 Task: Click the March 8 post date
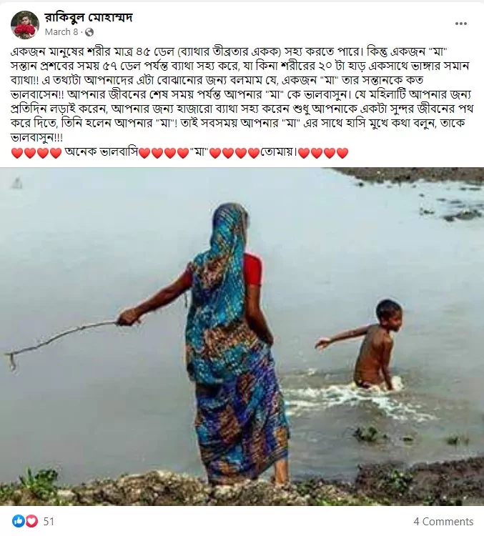click(61, 31)
